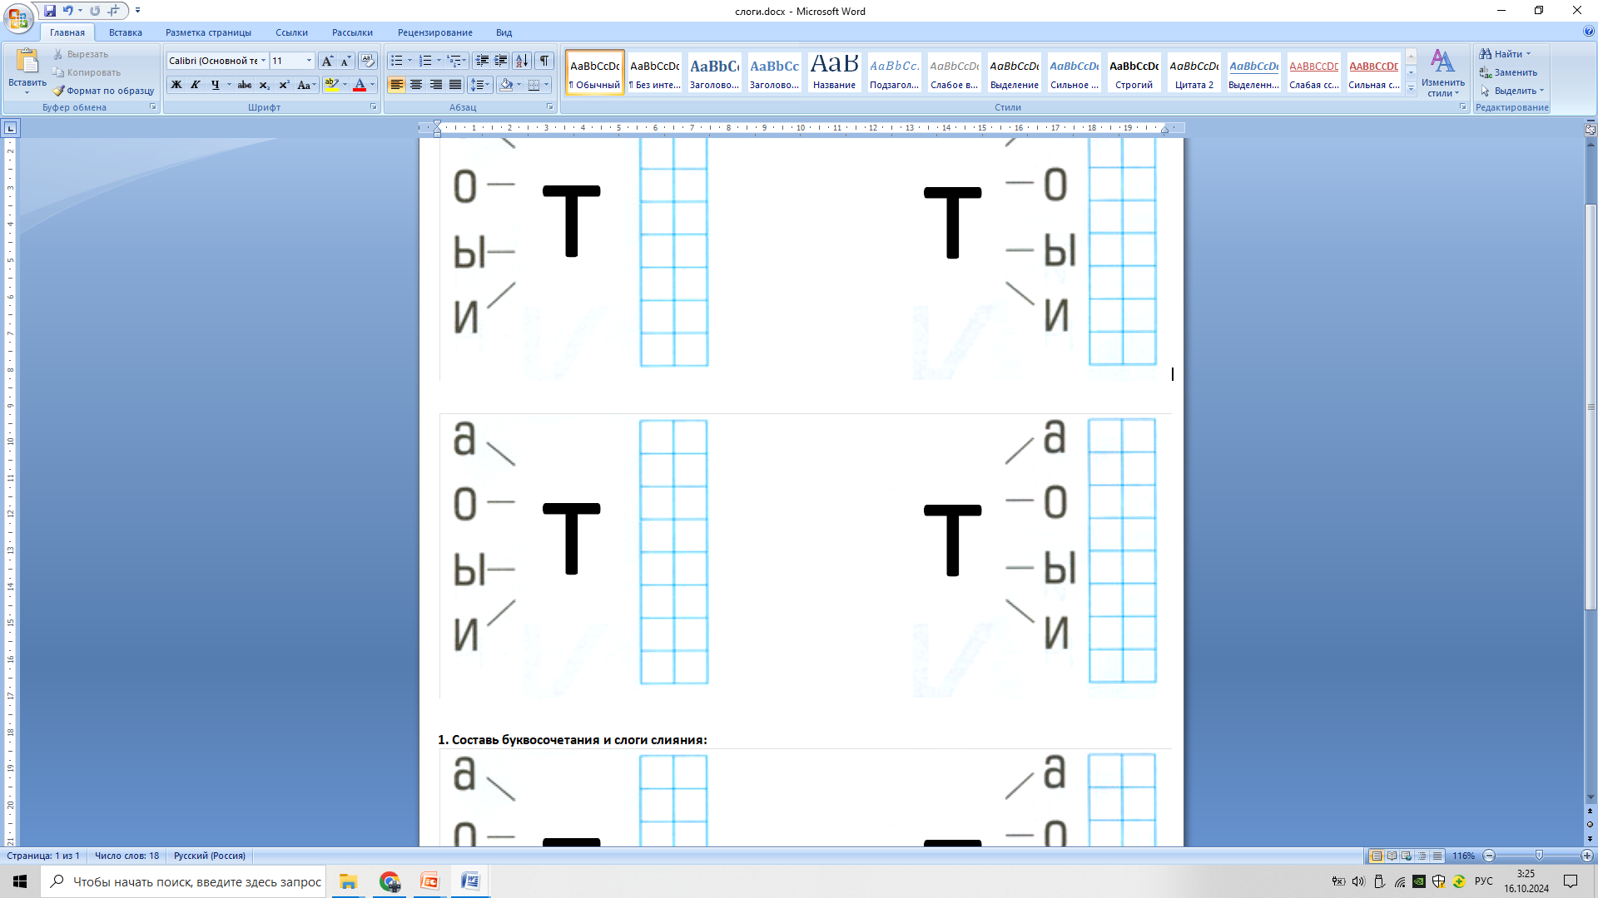Apply numbered list
This screenshot has height=898, width=1598.
(x=425, y=61)
